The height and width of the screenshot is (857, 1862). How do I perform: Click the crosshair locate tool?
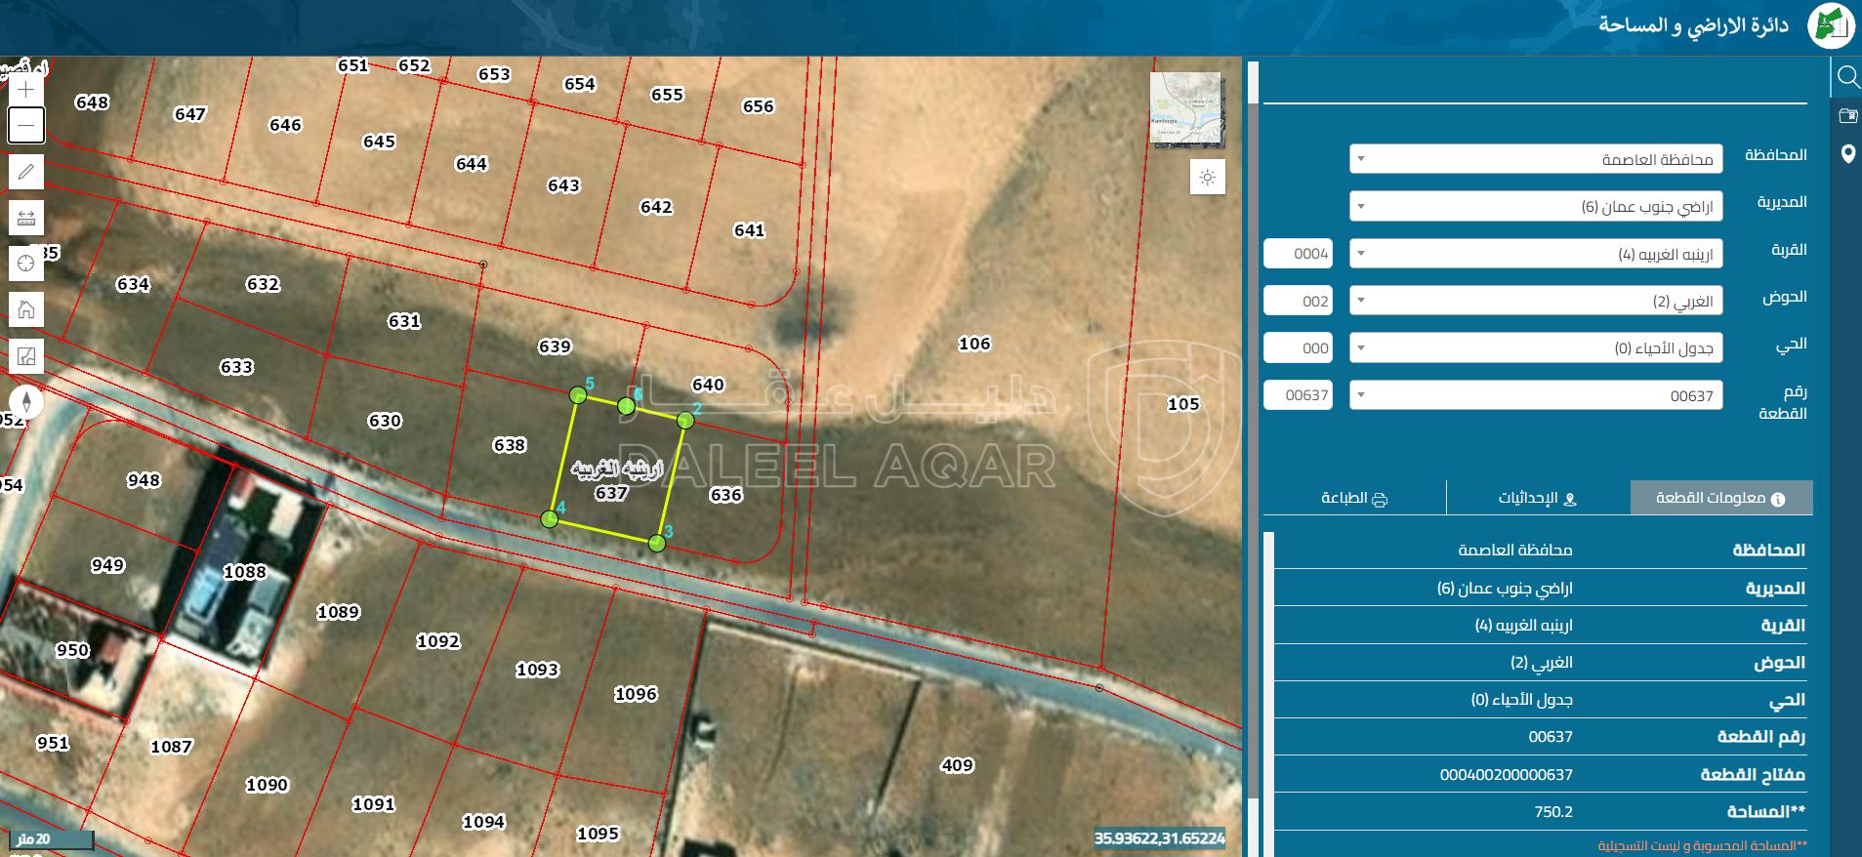(26, 263)
